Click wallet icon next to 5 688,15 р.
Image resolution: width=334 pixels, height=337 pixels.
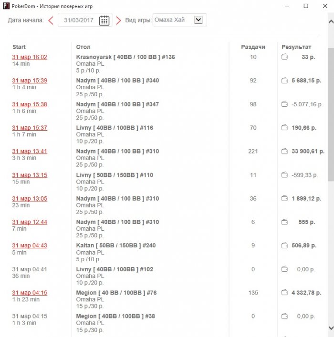pyautogui.click(x=284, y=81)
